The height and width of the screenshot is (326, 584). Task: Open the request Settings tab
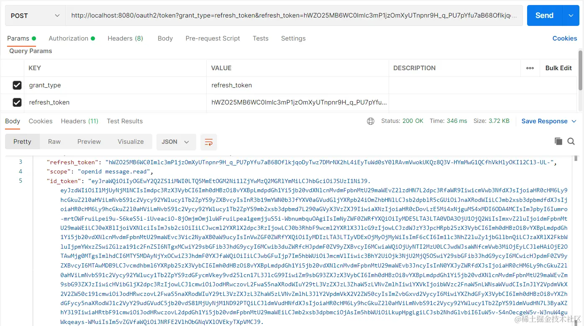[293, 38]
